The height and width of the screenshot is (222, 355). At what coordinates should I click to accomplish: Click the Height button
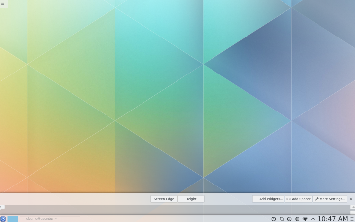click(x=191, y=199)
